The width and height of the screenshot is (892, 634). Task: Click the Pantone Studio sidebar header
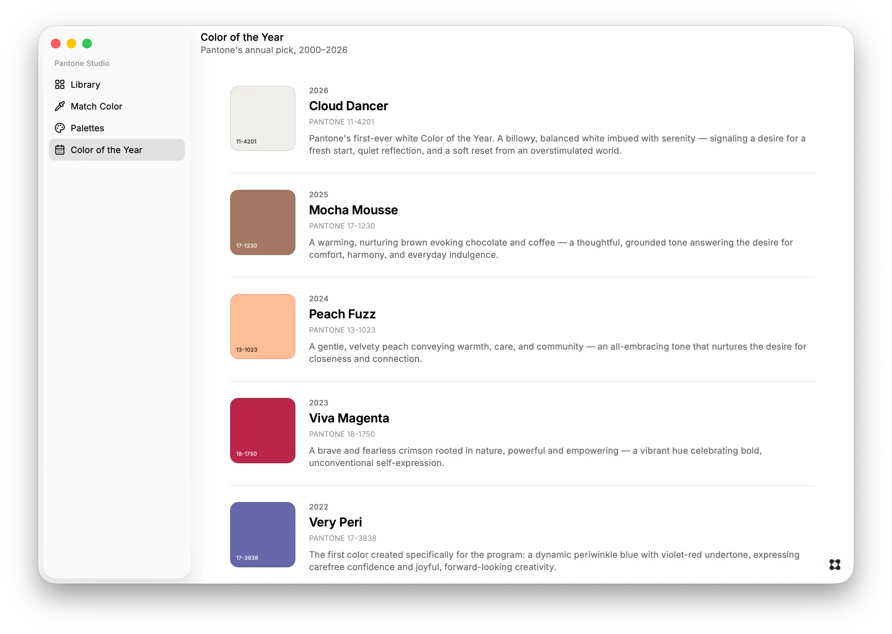(x=82, y=63)
